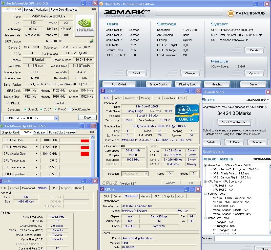Click the Select... button under Tests
The height and width of the screenshot is (250, 271).
(138, 73)
